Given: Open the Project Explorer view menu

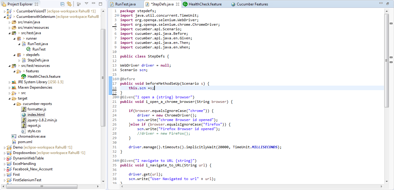Looking at the screenshot, I should pyautogui.click(x=87, y=4).
